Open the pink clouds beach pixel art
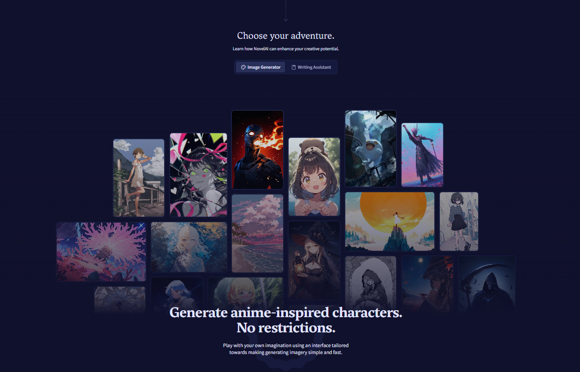580x372 pixels. [x=257, y=233]
